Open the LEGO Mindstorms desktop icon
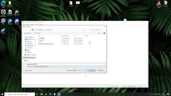171x96 pixels. pos(3,13)
